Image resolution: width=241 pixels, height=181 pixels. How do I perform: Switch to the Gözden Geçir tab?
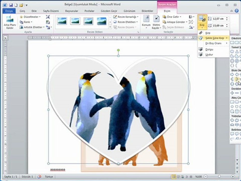tap(109, 11)
